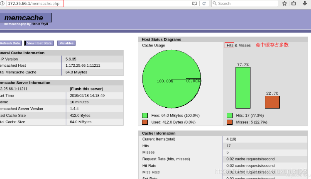Click green Hits legend swatch
Viewport: 311px width, 179px height.
coord(230,116)
